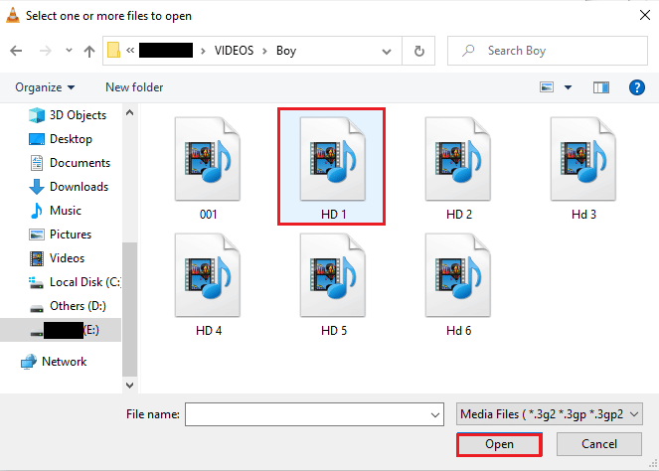Open the Organize dropdown menu
659x471 pixels.
pyautogui.click(x=45, y=87)
